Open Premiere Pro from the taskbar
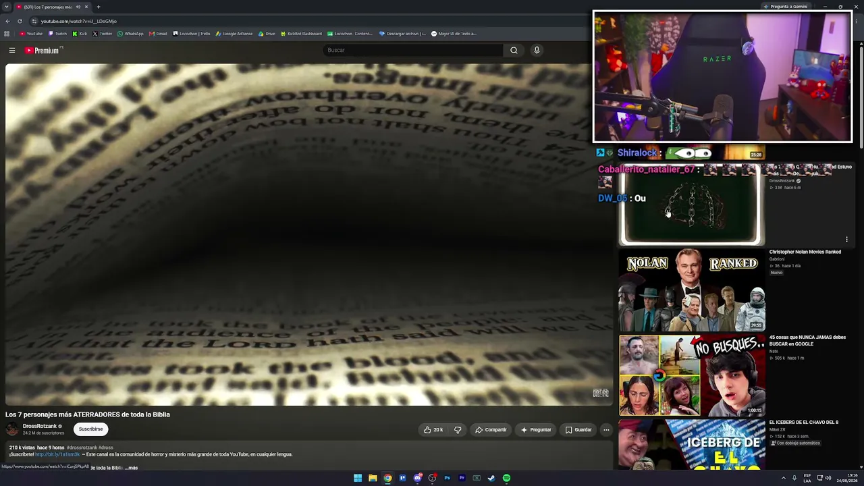 pos(462,478)
